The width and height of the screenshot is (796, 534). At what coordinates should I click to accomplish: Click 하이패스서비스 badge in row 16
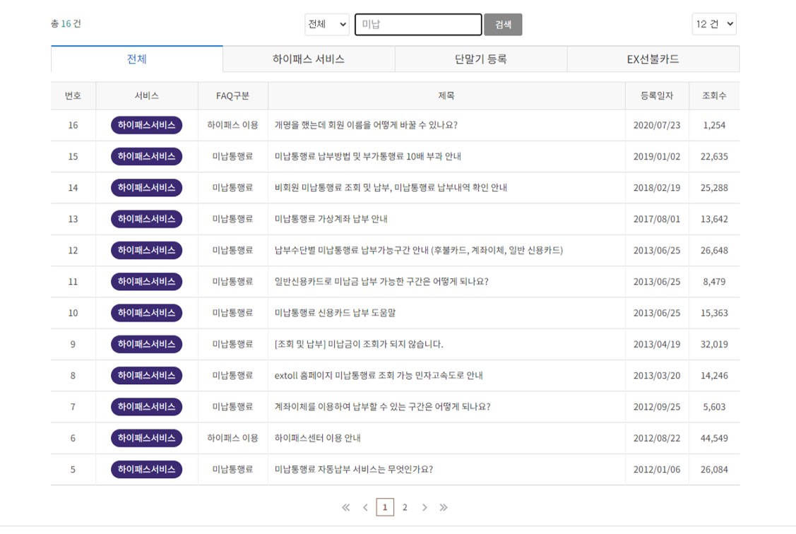coord(147,125)
